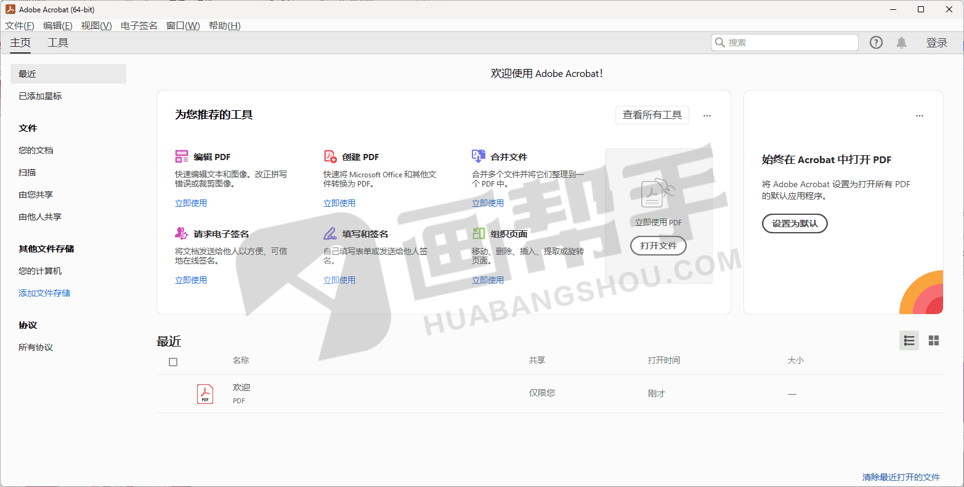This screenshot has width=964, height=487.
Task: Click 立即使用 under 创建 PDF
Action: click(x=339, y=203)
